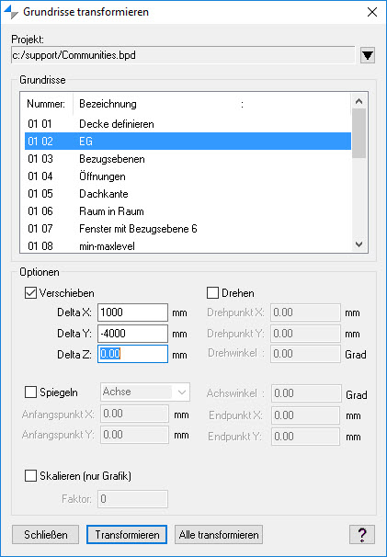Enable the Spiegeln checkbox
Viewport: 387px width, 557px height.
(x=30, y=392)
